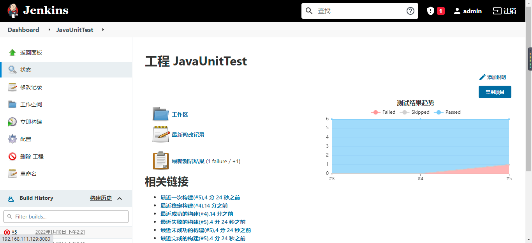The width and height of the screenshot is (532, 243).
Task: Open the JavaUnitTest breadcrumb link
Action: (x=75, y=30)
